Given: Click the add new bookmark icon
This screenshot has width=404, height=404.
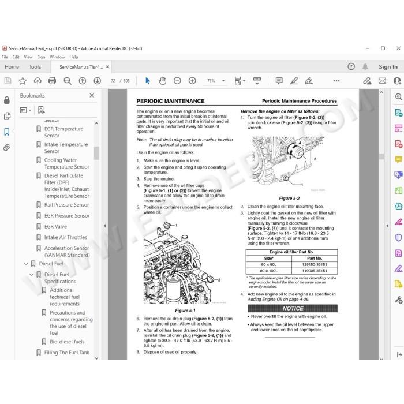Looking at the screenshot, I should click(41, 110).
